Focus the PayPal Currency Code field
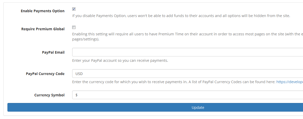Viewport: 303px width, 119px height. coord(187,74)
